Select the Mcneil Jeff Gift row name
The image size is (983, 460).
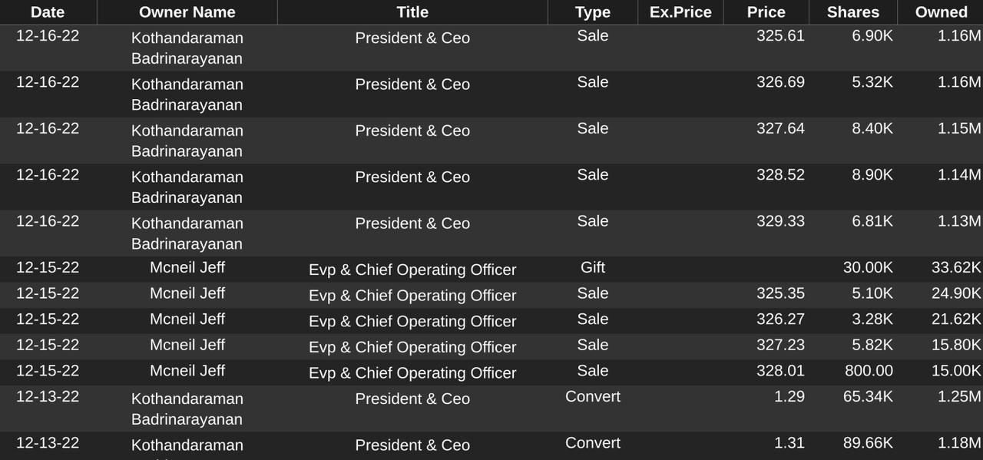coord(187,268)
